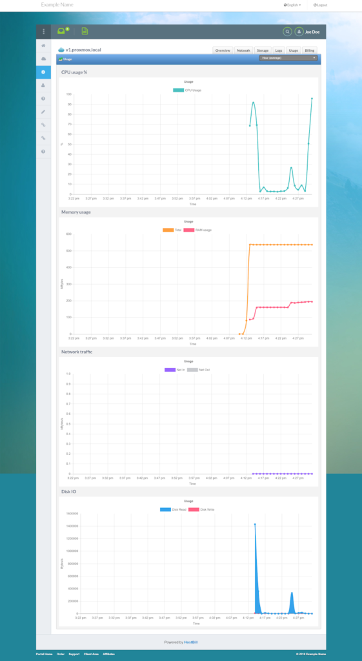Click the Joe Doe account name
The width and height of the screenshot is (362, 661).
[x=312, y=32]
